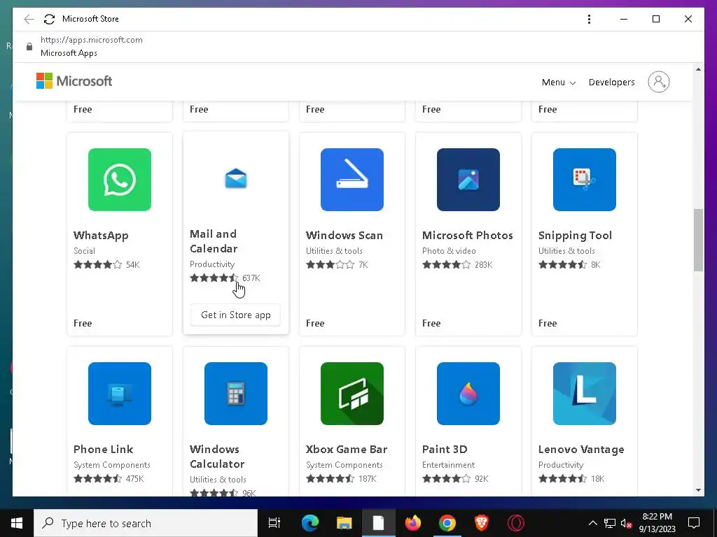This screenshot has width=717, height=537.
Task: Open Task View on the taskbar
Action: pos(274,523)
